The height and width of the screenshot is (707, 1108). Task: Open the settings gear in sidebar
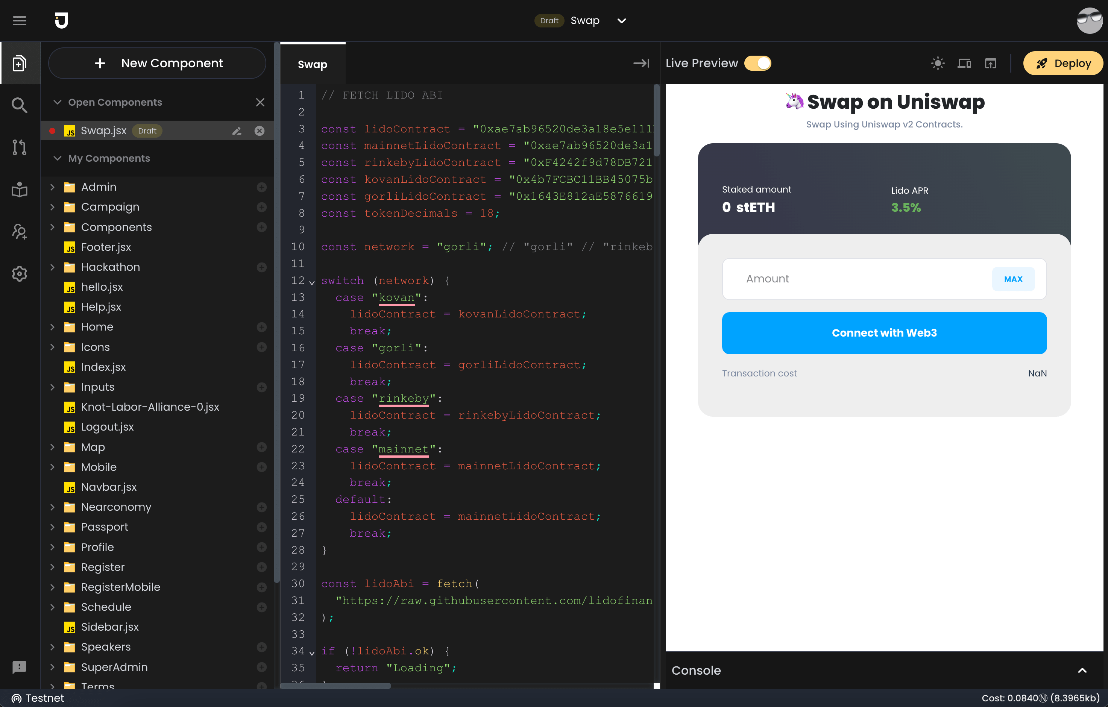coord(19,274)
